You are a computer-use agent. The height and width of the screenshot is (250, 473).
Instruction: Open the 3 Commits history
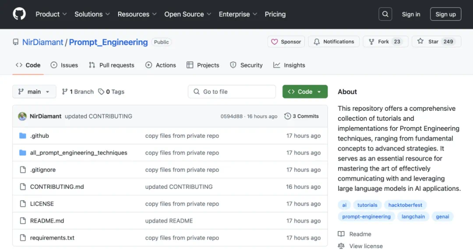(x=301, y=116)
